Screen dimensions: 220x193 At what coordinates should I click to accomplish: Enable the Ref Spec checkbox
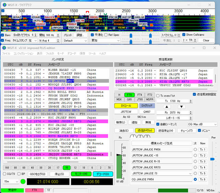pos(106,35)
